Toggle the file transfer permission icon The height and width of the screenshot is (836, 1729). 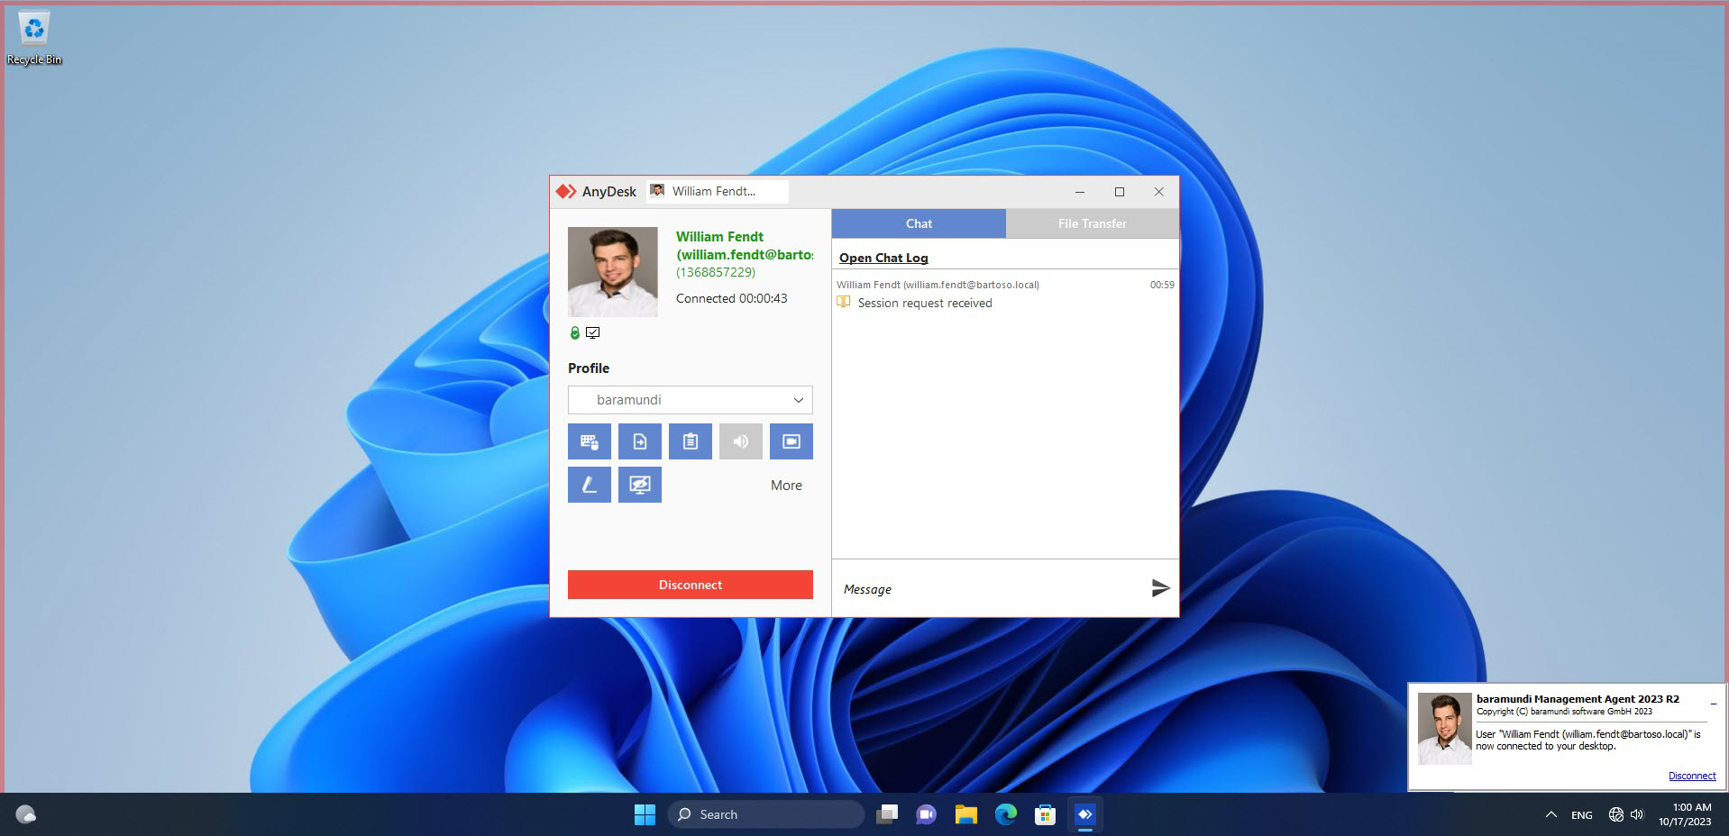point(640,441)
